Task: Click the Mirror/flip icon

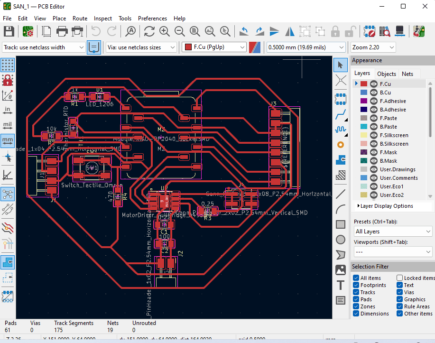Action: coord(290,31)
